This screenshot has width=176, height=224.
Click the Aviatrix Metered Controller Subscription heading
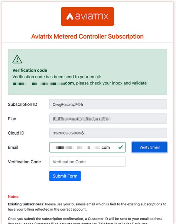click(x=87, y=36)
